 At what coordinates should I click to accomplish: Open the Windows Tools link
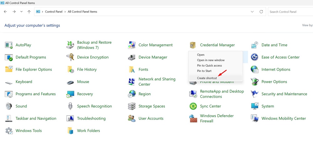point(29,131)
